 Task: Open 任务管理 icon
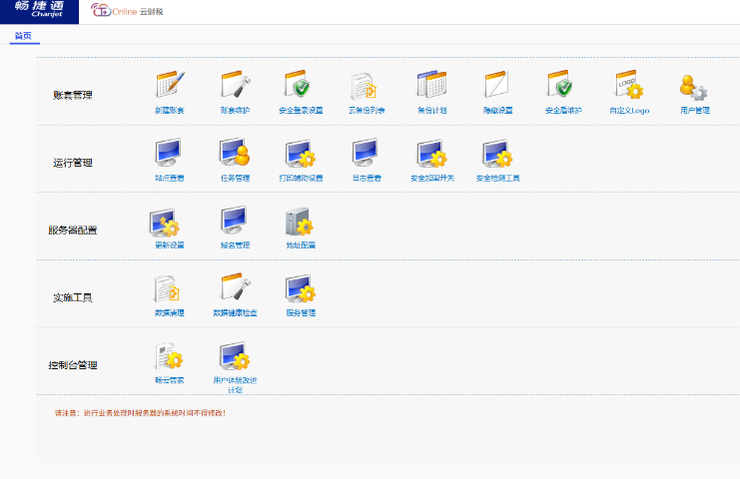click(x=235, y=154)
